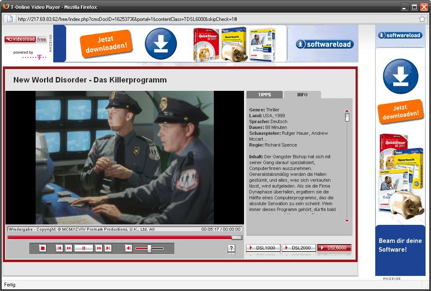This screenshot has width=431, height=291.
Task: Skip to previous track button
Action: coord(59,248)
